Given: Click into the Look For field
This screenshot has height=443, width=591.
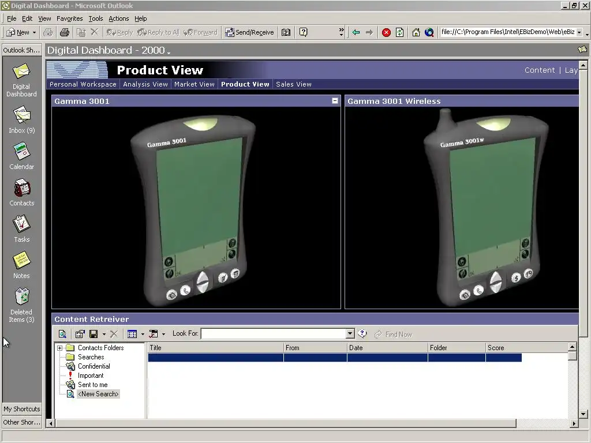Looking at the screenshot, I should [274, 333].
